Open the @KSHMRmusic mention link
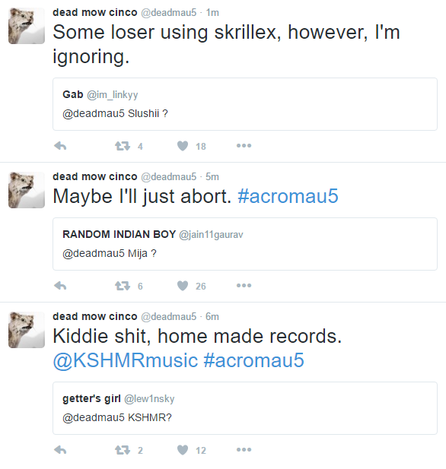Screen dimensions: 446x469 tap(126, 360)
